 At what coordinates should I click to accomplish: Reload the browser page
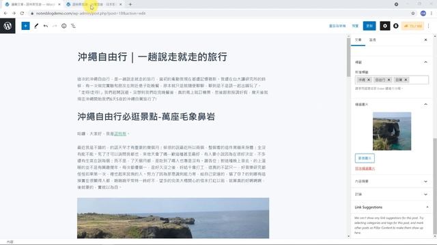[22, 13]
